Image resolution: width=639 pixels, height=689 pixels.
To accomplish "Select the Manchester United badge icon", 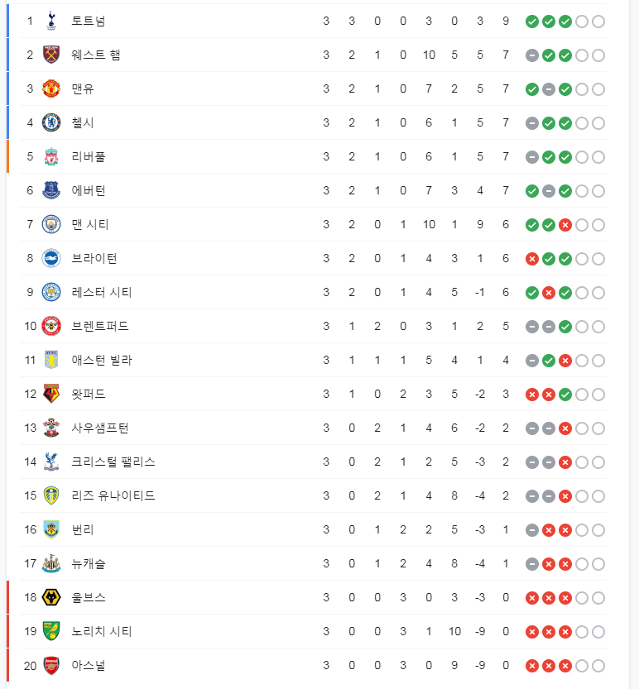I will pyautogui.click(x=51, y=89).
